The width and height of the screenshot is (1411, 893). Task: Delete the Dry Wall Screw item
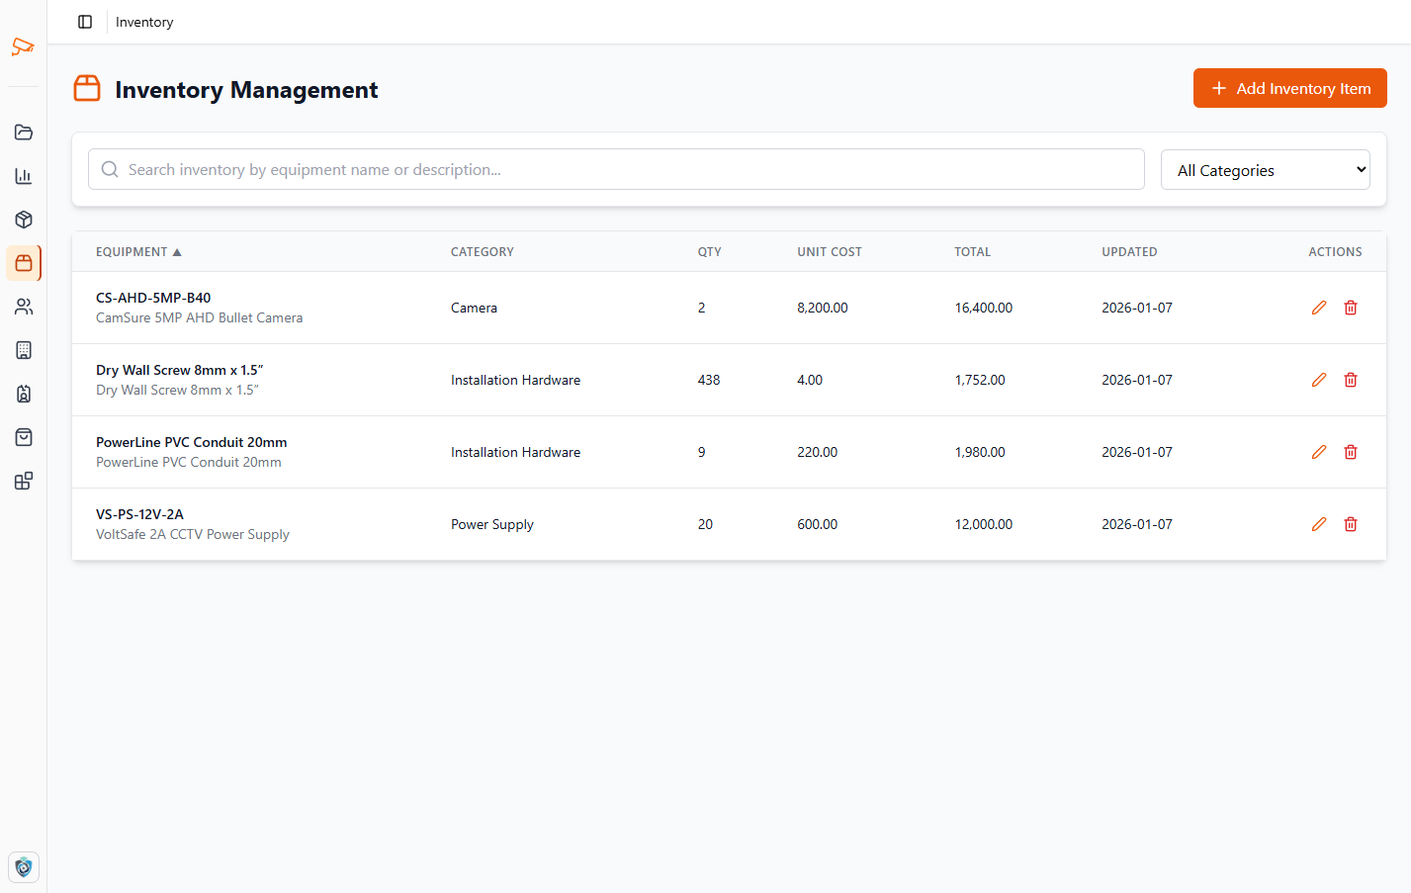[1350, 380]
